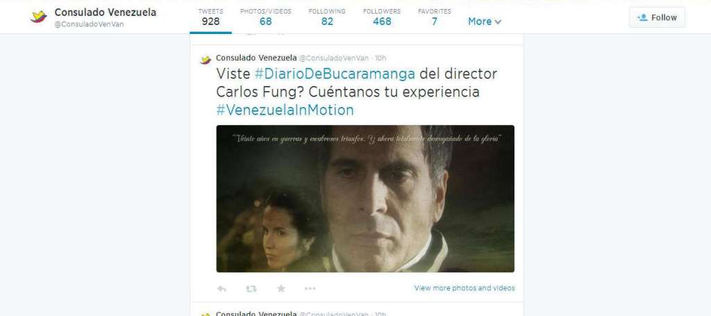Open the Following 82 tab
Screen dimensions: 711x316
pyautogui.click(x=327, y=17)
